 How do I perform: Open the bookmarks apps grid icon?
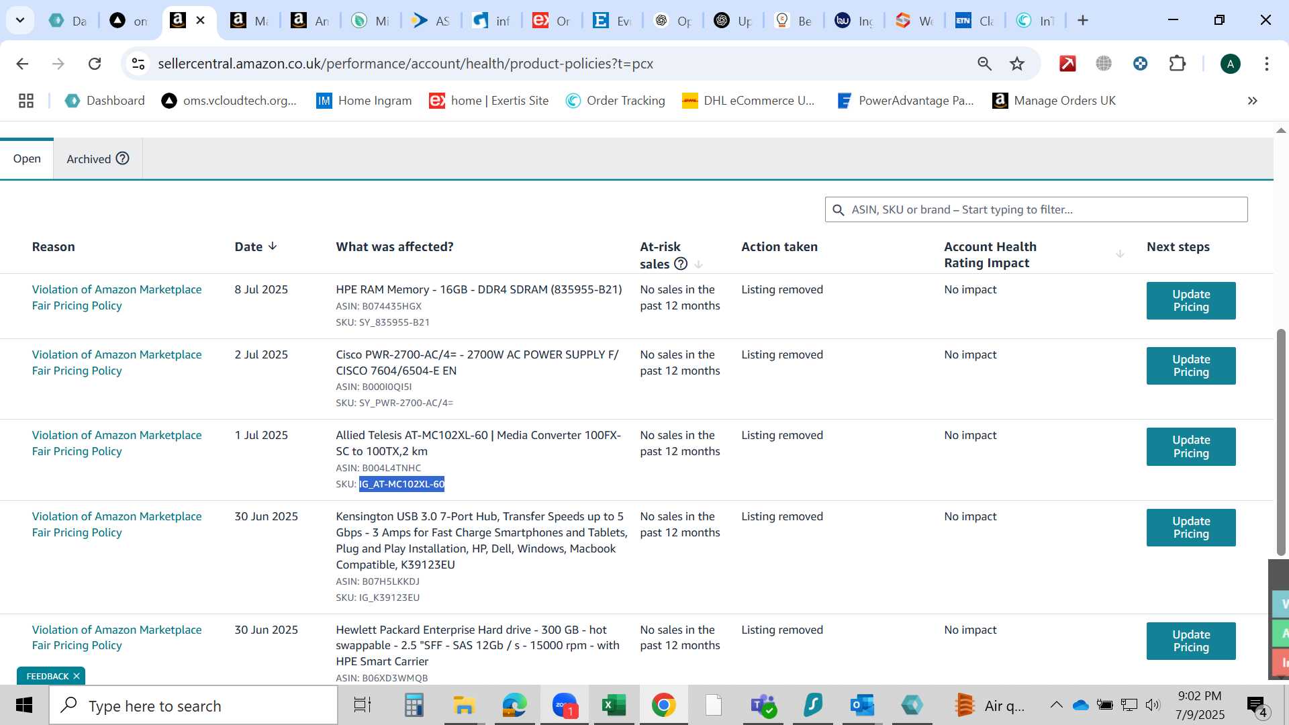[x=26, y=101]
